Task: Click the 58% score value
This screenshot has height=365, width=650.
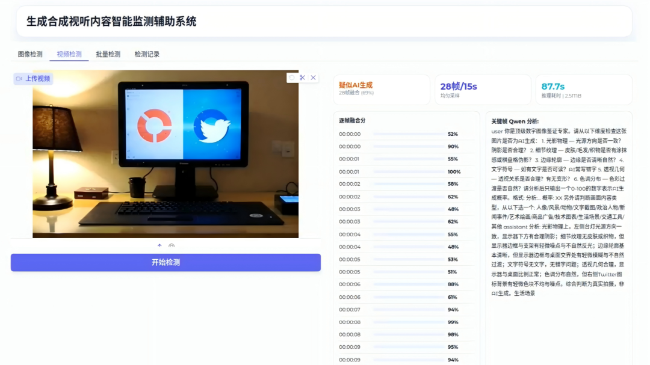Action: (453, 184)
